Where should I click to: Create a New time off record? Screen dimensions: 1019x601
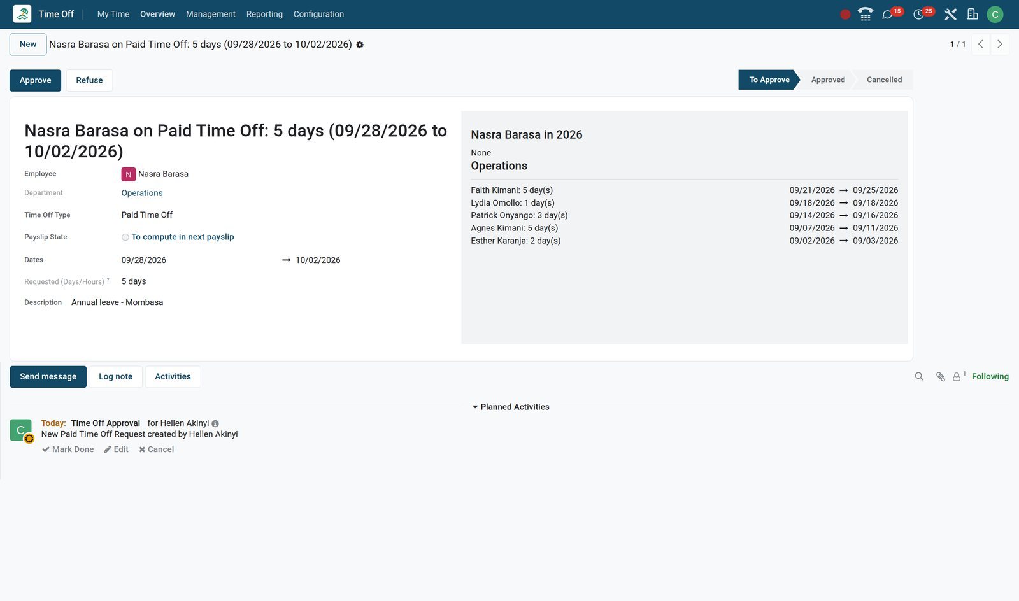28,45
